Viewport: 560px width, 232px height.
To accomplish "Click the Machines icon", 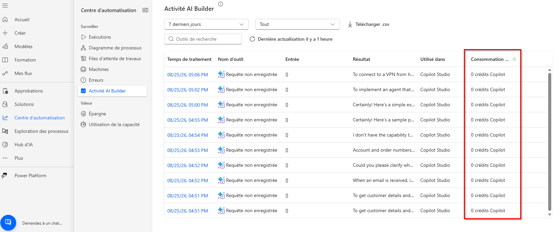I will click(83, 69).
